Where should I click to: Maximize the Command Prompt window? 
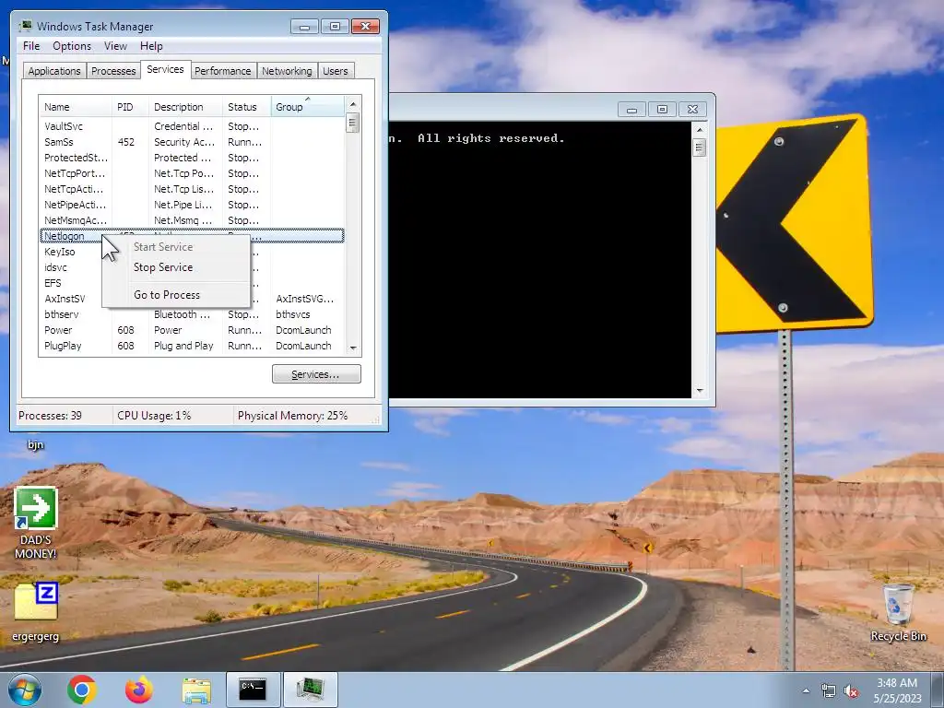pos(662,110)
